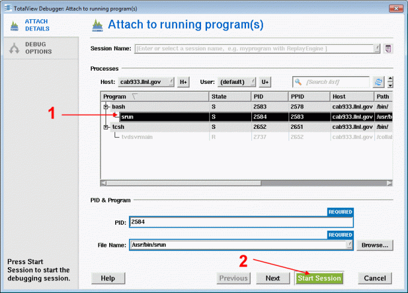Focus the Session Name input field

point(254,49)
